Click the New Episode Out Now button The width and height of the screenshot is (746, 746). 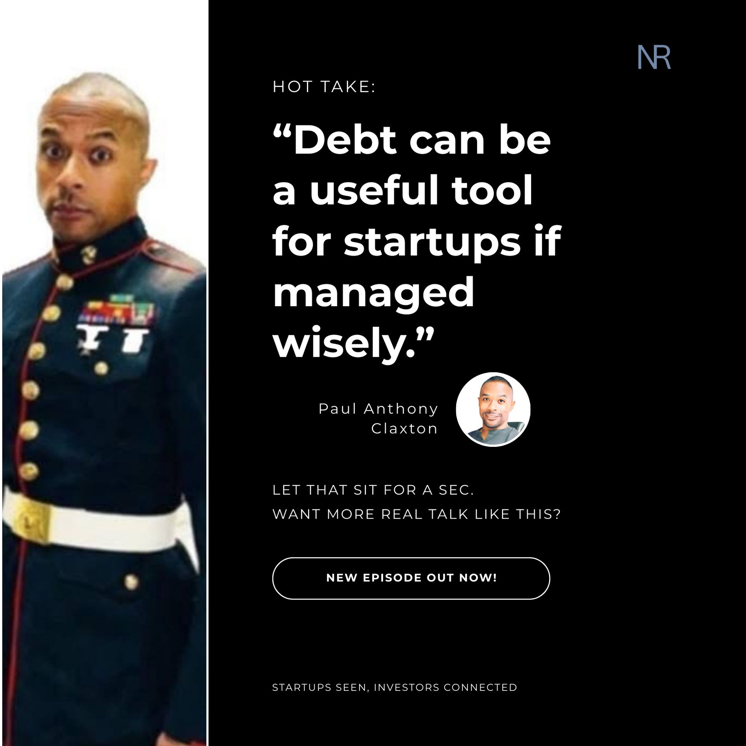click(411, 578)
